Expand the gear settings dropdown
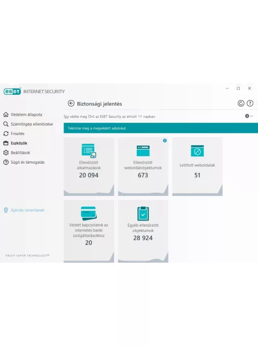Viewport: 258px width, 346px height. (249, 116)
